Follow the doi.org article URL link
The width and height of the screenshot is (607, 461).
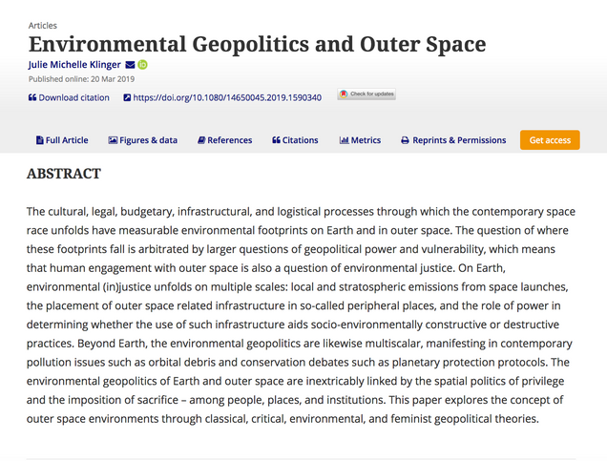[x=227, y=97]
